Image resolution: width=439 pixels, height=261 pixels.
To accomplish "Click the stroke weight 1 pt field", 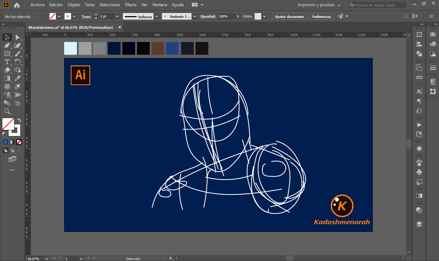I will coord(106,16).
